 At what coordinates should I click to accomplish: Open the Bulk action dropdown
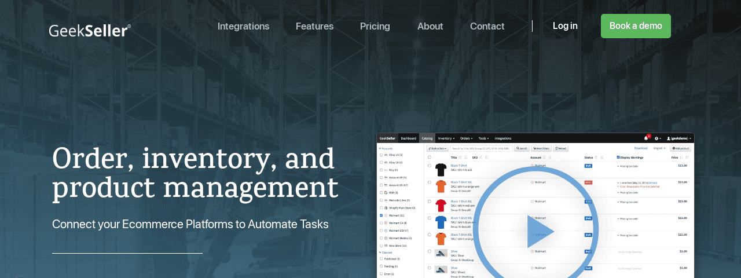(x=437, y=148)
